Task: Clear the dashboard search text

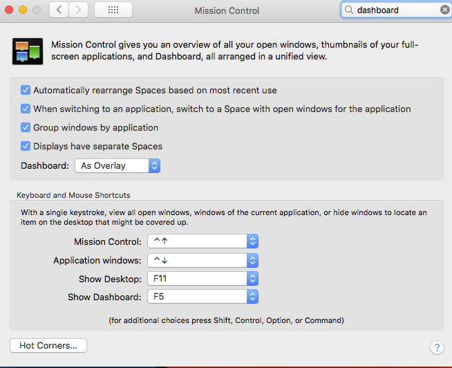Action: click(445, 10)
